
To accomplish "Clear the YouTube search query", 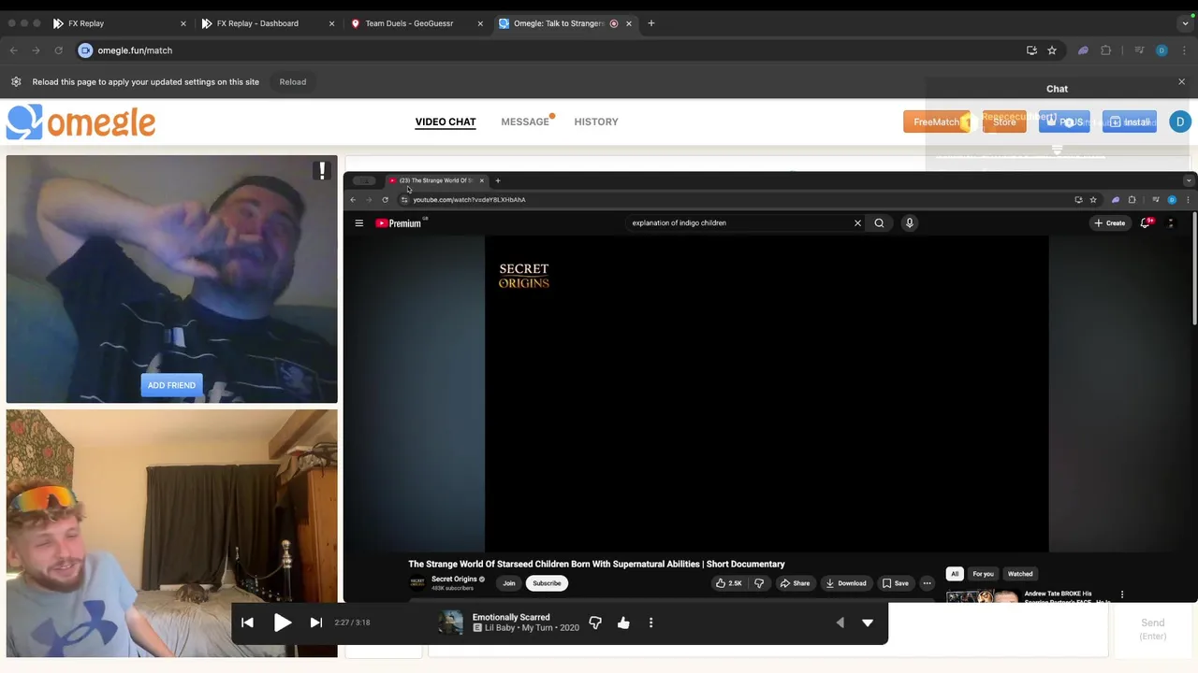I will pos(857,223).
